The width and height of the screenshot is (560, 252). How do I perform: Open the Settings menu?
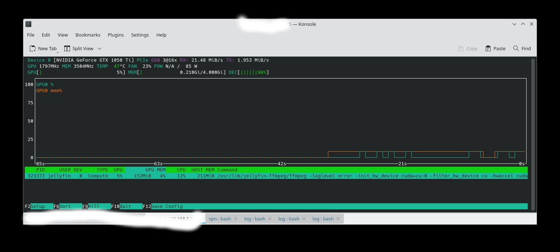pyautogui.click(x=140, y=35)
